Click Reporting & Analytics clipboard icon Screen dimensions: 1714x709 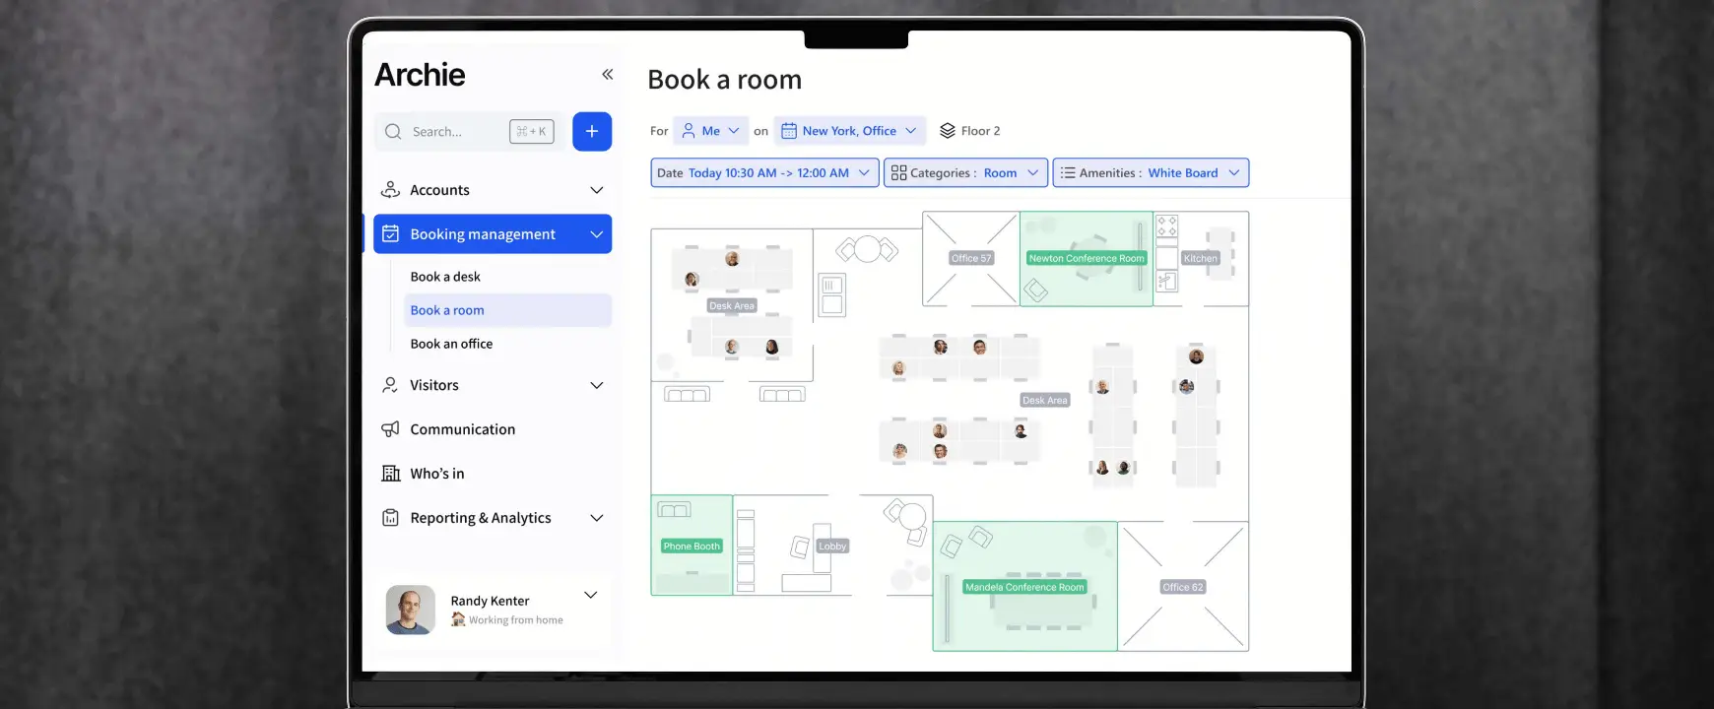(x=391, y=518)
